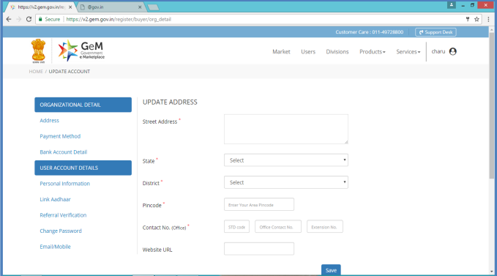This screenshot has width=497, height=276.
Task: Reload the page with refresh icon
Action: coord(29,19)
